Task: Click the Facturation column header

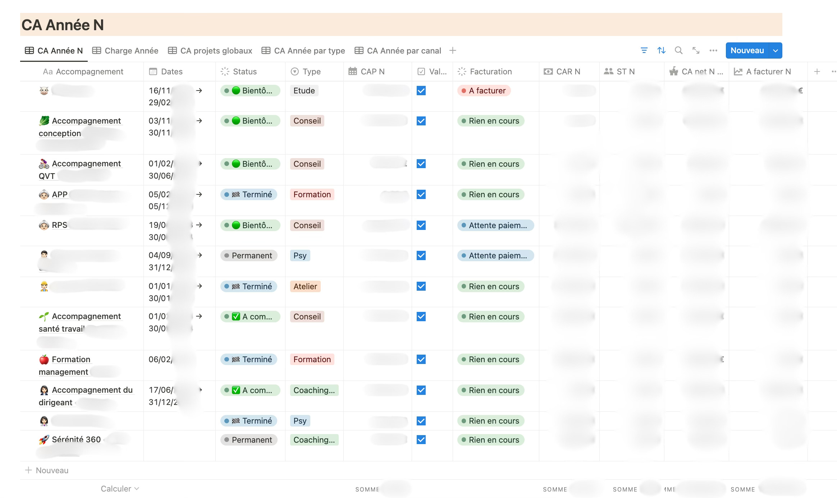Action: point(490,72)
